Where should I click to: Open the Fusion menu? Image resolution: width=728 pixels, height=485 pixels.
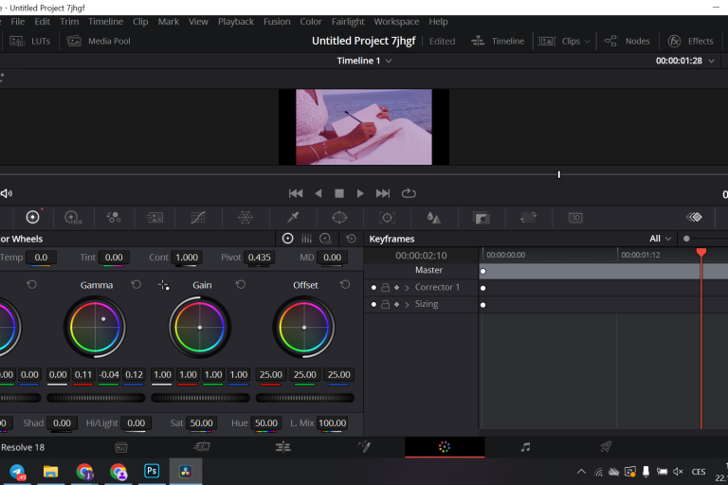pos(277,22)
